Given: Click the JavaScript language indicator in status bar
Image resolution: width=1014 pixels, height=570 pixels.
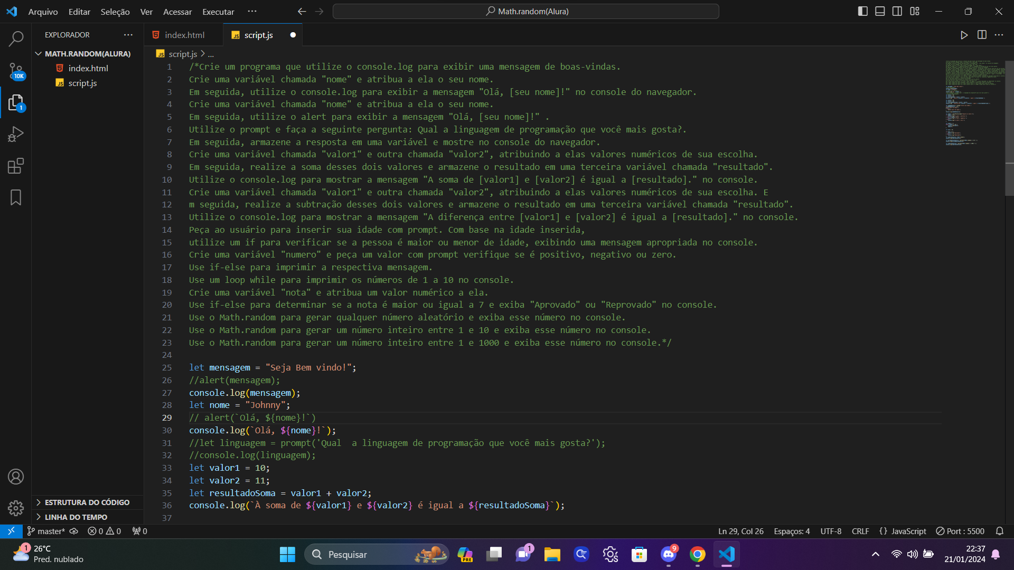Looking at the screenshot, I should click(x=907, y=531).
